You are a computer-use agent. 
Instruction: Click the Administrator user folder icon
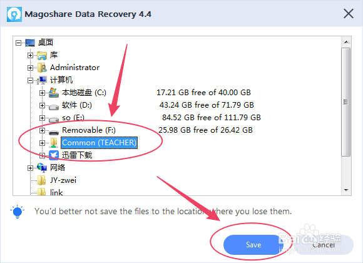tap(42, 68)
